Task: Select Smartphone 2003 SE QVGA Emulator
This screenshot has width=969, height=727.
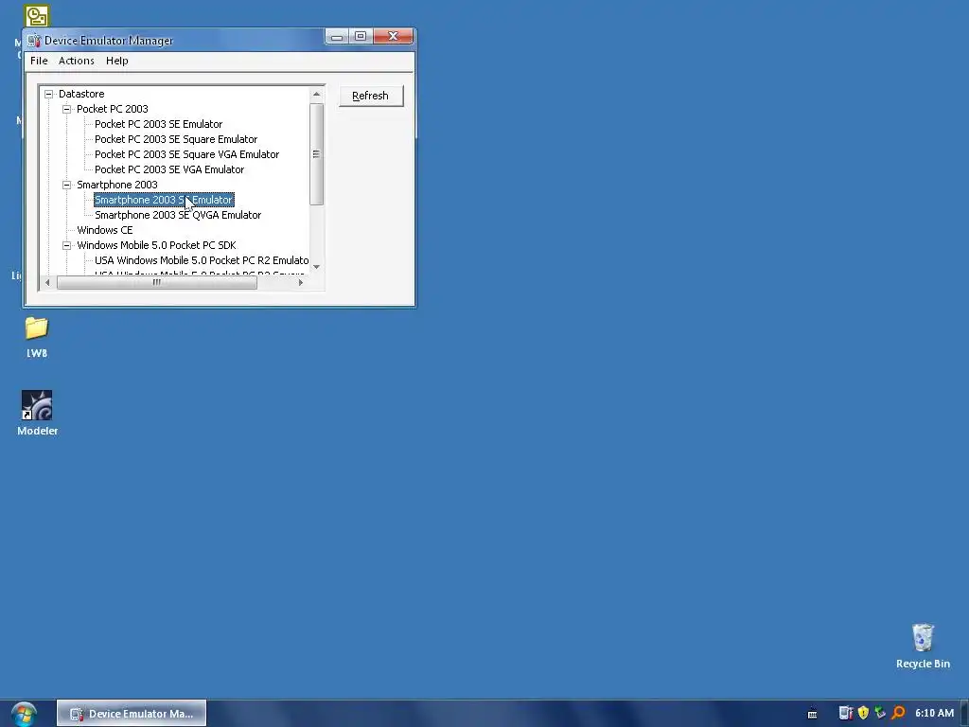Action: tap(178, 215)
